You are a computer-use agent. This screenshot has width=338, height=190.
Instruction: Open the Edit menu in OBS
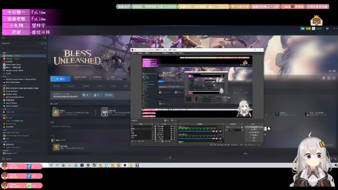pyautogui.click(x=141, y=53)
